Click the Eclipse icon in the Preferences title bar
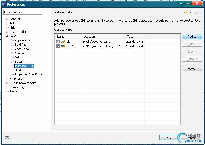This screenshot has height=145, width=205. pyautogui.click(x=4, y=4)
